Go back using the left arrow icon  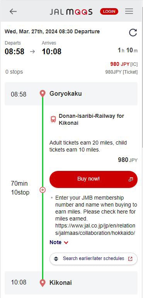pyautogui.click(x=13, y=12)
